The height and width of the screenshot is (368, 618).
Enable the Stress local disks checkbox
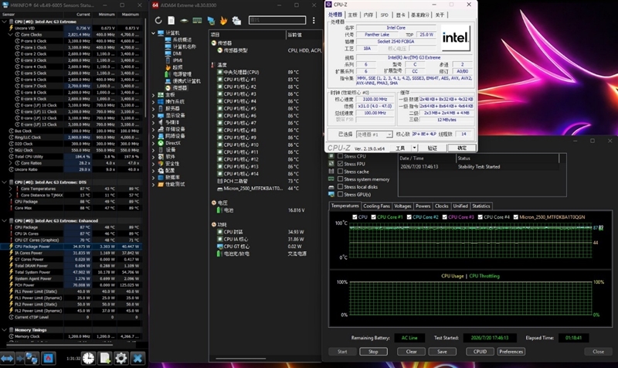(x=340, y=187)
